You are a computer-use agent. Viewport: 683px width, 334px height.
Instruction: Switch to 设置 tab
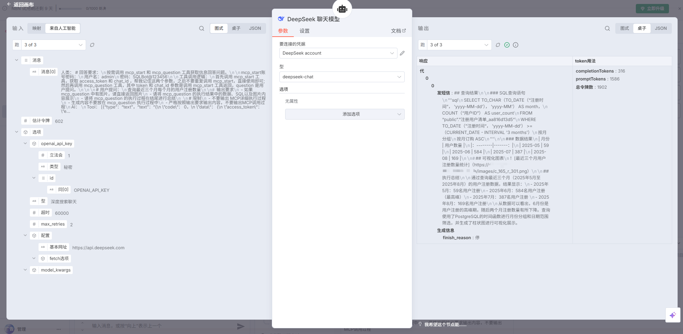305,31
